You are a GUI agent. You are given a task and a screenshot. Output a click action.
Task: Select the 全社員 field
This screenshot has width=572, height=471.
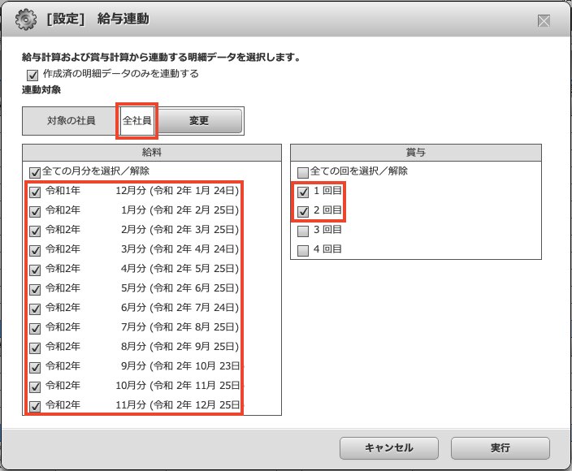[x=136, y=121]
